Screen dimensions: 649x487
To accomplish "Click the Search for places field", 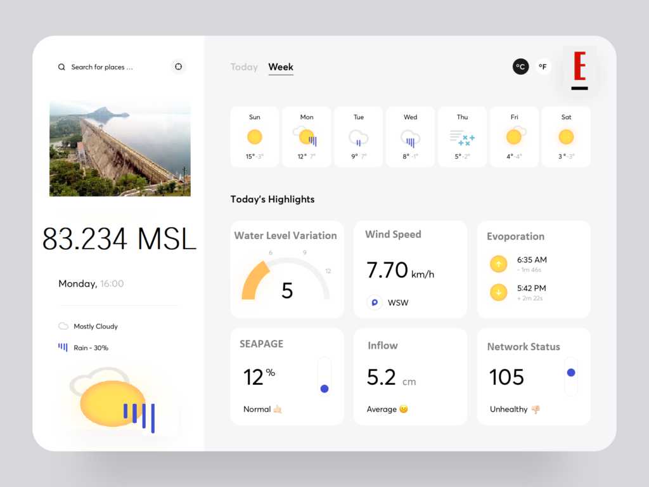I will pos(102,67).
